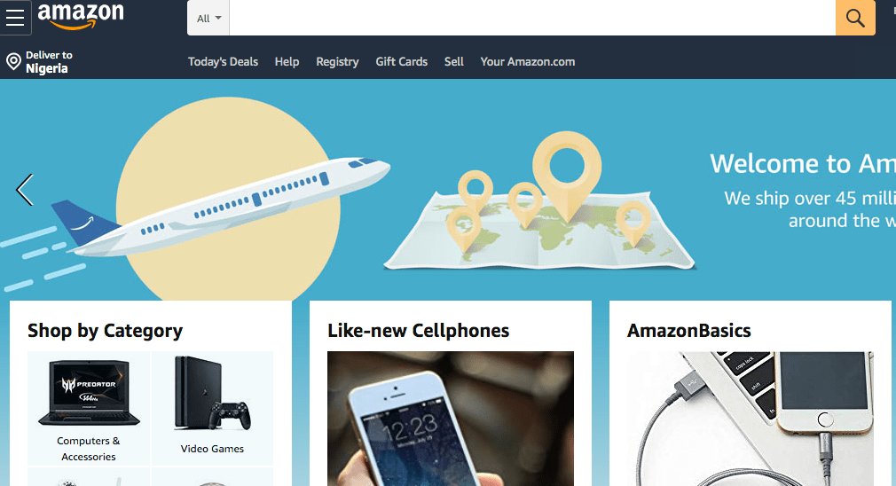The image size is (896, 486).
Task: Go to Registry
Action: tap(337, 62)
